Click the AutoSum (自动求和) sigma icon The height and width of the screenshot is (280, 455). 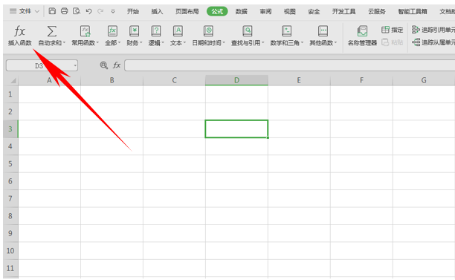(51, 30)
